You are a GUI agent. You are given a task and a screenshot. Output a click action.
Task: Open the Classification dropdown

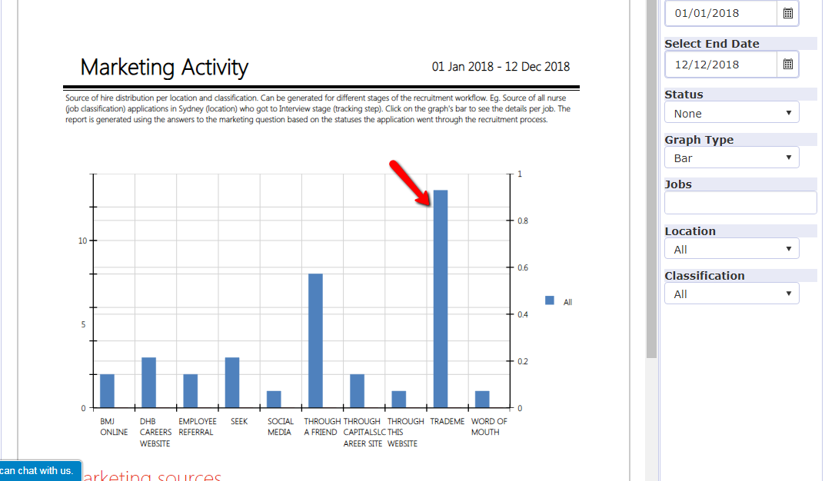click(x=732, y=294)
